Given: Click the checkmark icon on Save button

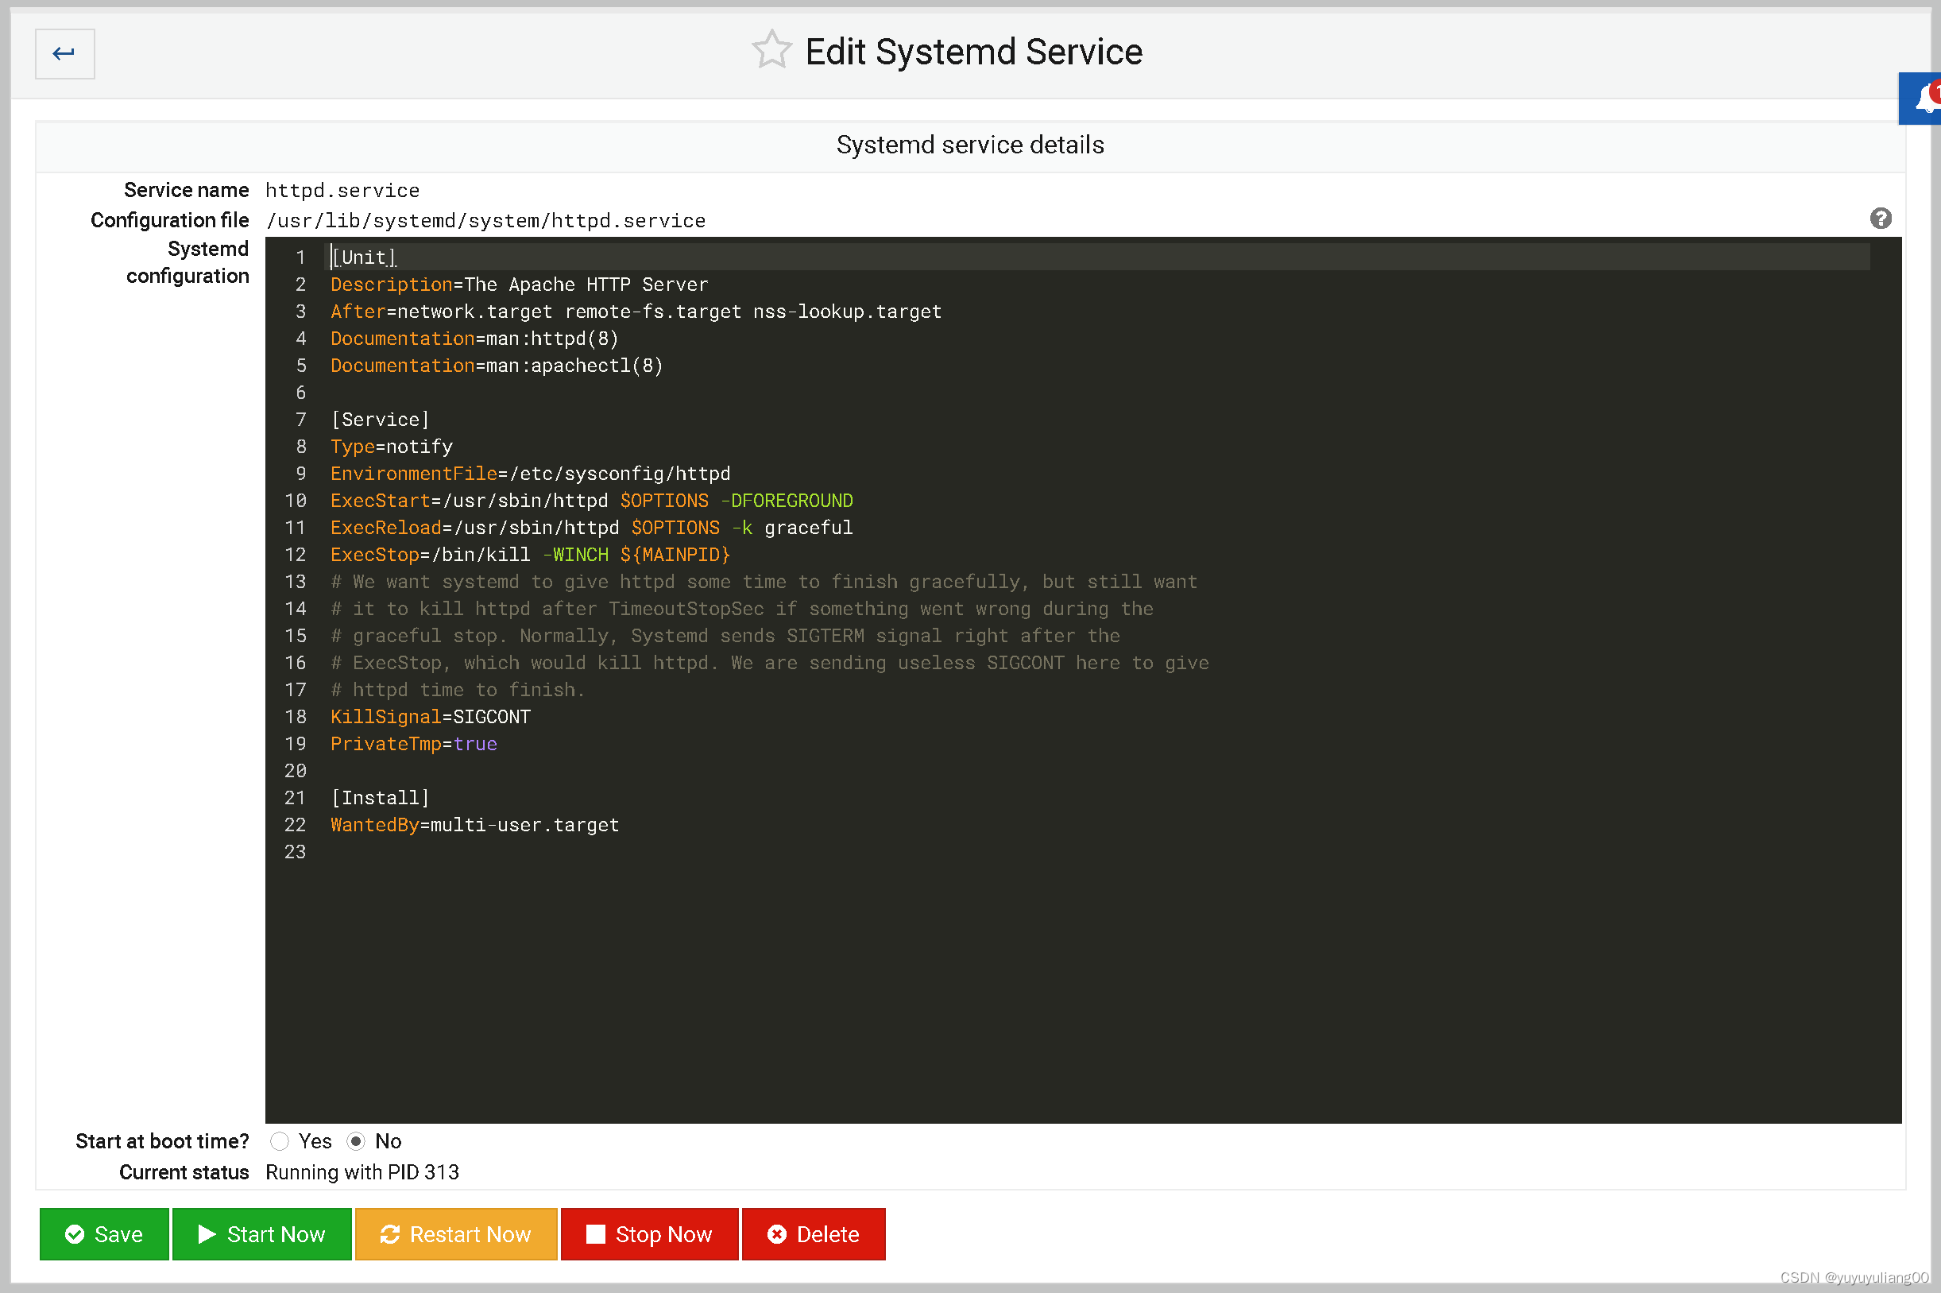Looking at the screenshot, I should coord(75,1234).
